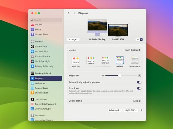The height and width of the screenshot is (129, 173).
Task: Expand the Colour profile iMac dropdown
Action: pos(137,101)
